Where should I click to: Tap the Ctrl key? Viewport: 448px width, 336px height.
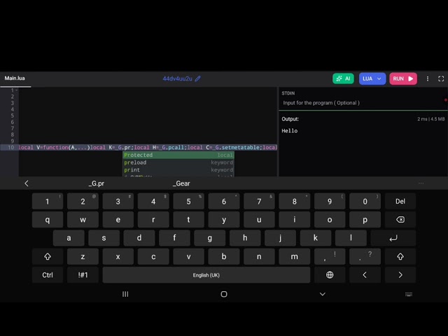pos(48,275)
